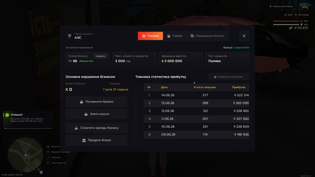Click the К-кість покупок column header
The height and width of the screenshot is (177, 315).
tap(205, 88)
